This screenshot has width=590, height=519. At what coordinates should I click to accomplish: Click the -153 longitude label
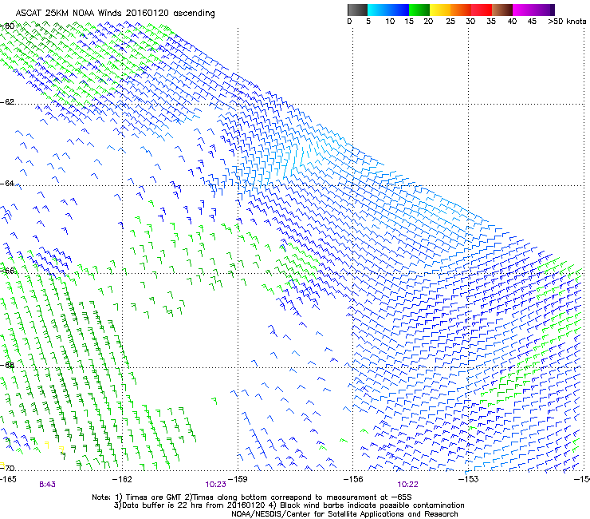point(469,479)
